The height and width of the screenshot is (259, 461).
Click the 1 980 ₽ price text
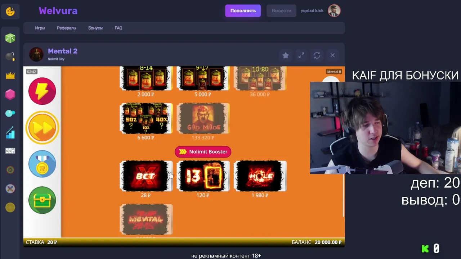click(260, 195)
